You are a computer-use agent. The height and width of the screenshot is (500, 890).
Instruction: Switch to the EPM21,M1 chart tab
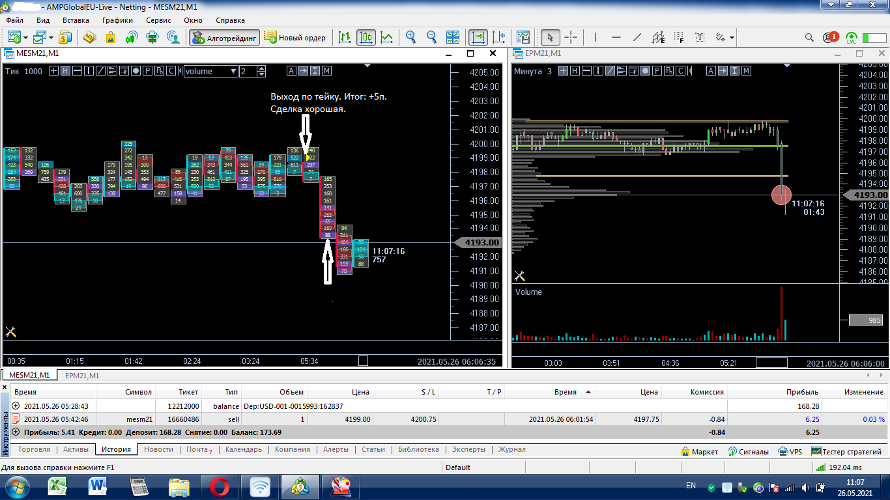tap(81, 376)
